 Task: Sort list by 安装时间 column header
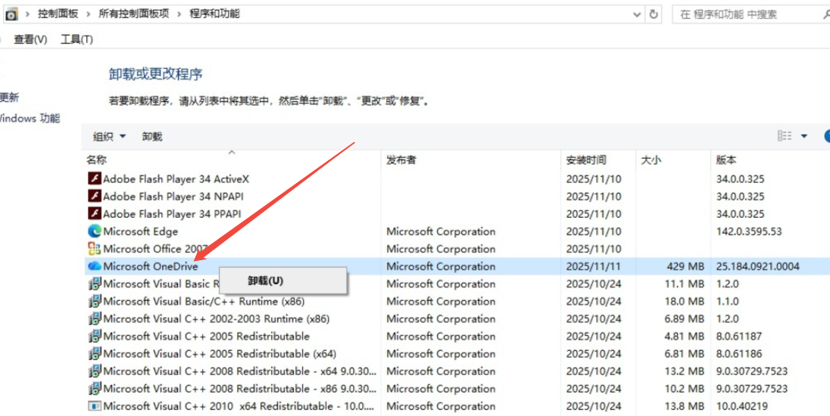point(586,160)
